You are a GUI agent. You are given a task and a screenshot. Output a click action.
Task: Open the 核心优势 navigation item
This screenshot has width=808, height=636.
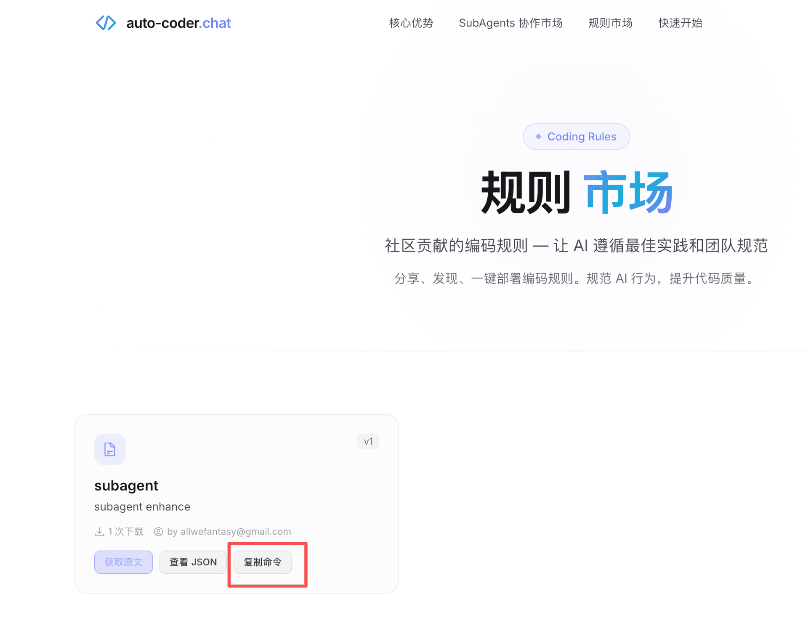click(411, 23)
